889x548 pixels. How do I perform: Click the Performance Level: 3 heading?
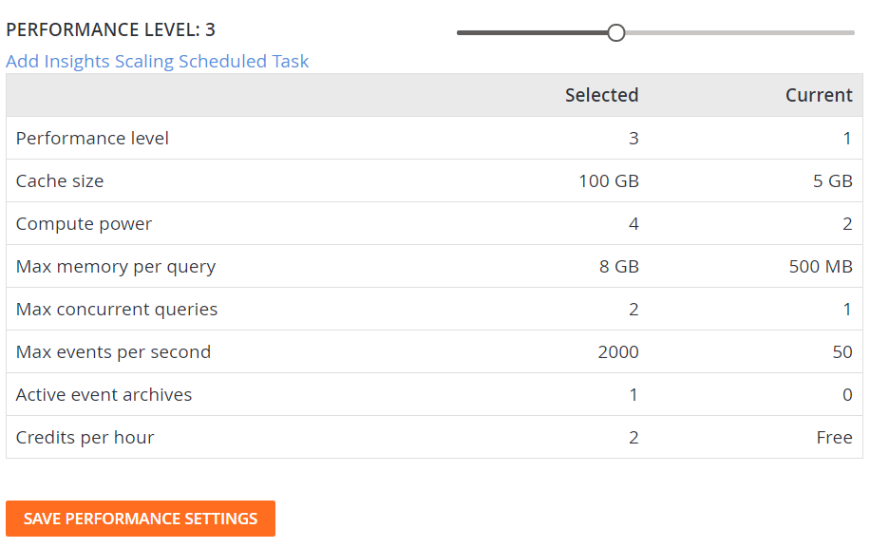[110, 29]
